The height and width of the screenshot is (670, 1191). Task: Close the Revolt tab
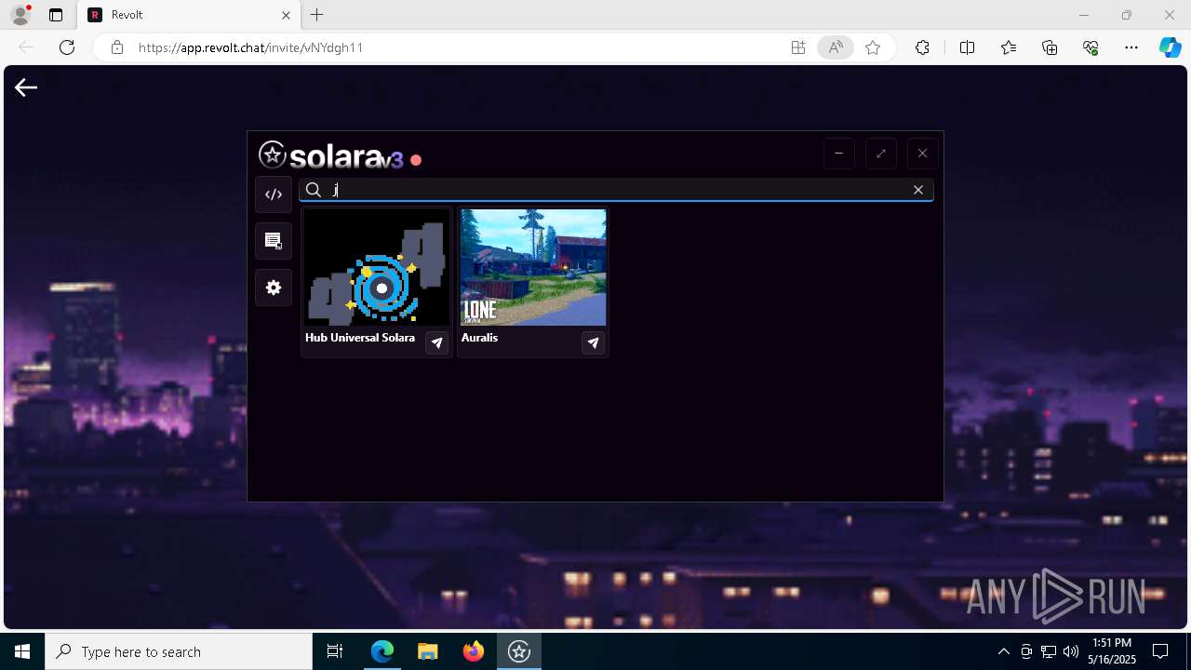tap(286, 15)
